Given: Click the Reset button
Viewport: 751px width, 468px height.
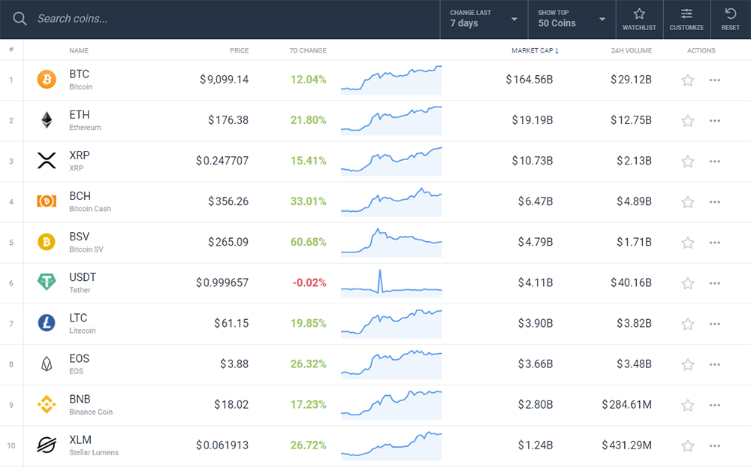Looking at the screenshot, I should (x=731, y=20).
